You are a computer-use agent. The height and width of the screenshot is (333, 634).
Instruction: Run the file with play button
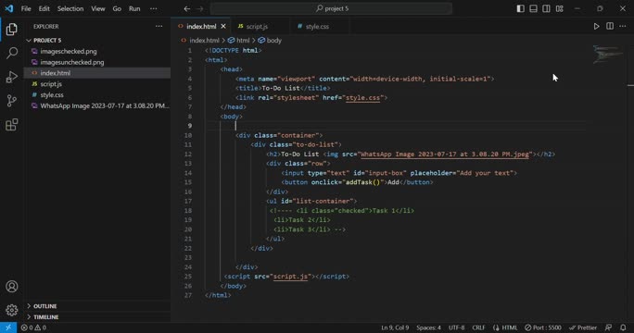click(596, 26)
